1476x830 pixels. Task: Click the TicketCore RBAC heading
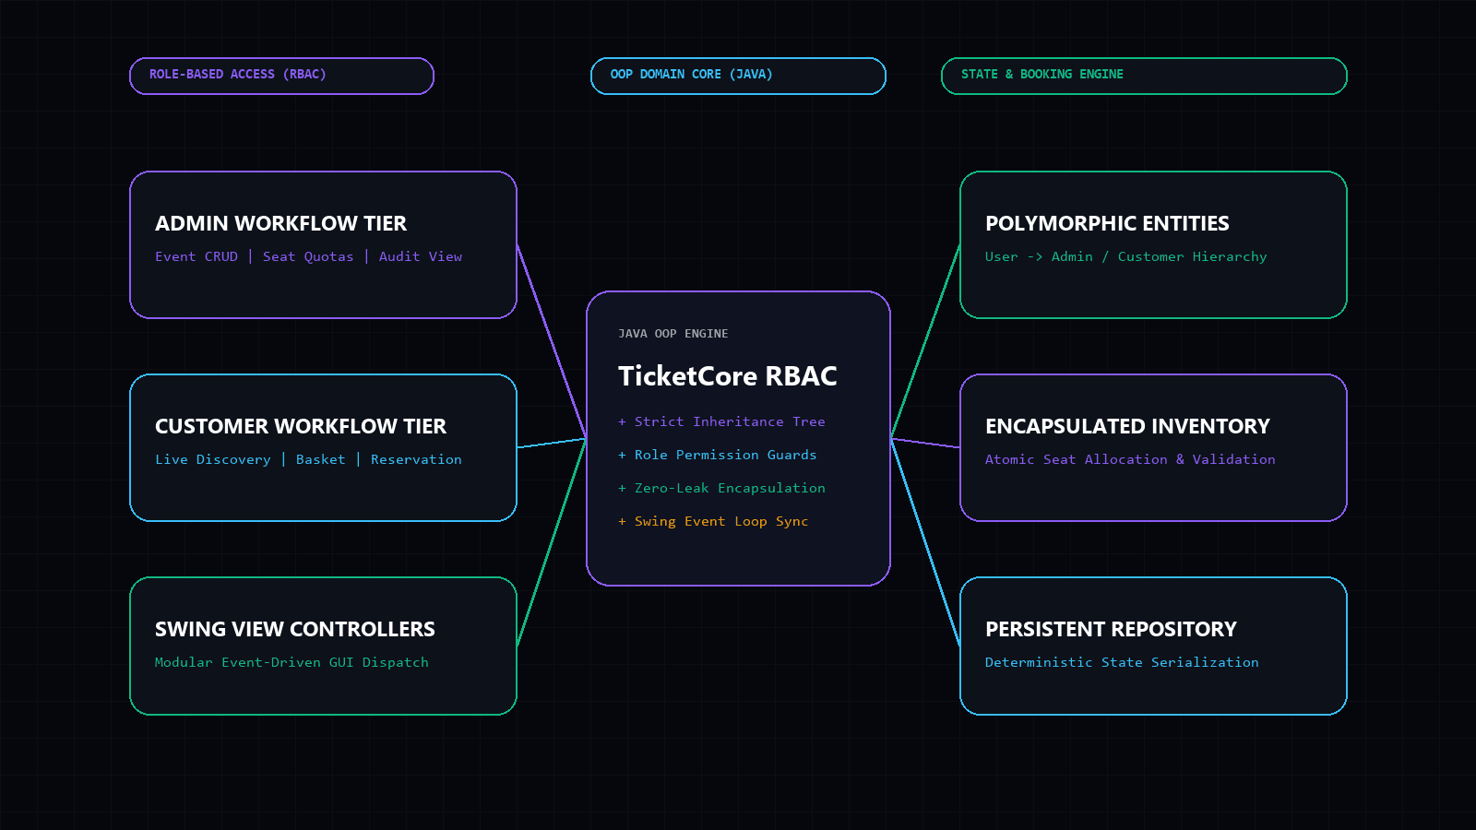tap(728, 376)
